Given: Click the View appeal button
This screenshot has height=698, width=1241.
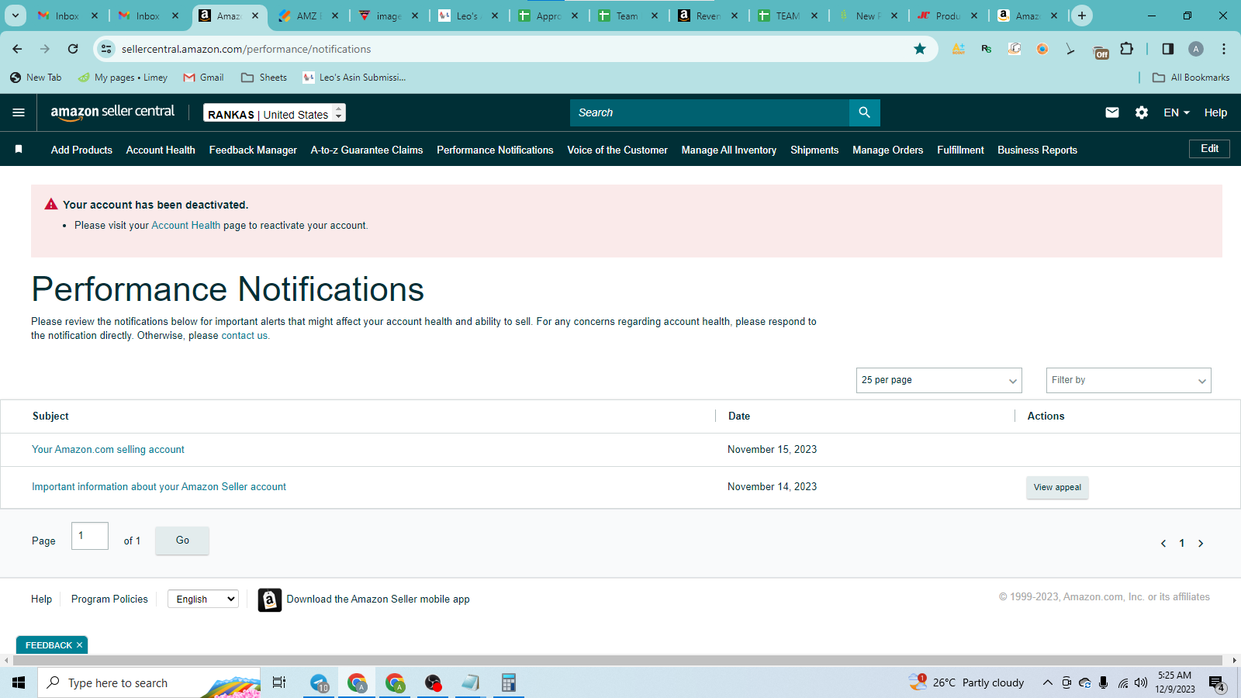Looking at the screenshot, I should [x=1057, y=487].
